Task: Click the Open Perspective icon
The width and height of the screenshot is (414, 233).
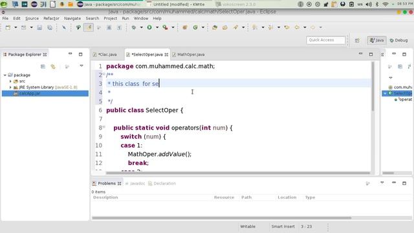Action: coord(357,40)
